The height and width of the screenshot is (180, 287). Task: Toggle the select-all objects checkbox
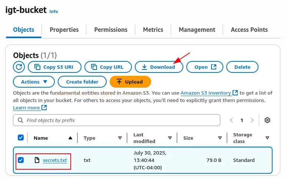point(21,138)
